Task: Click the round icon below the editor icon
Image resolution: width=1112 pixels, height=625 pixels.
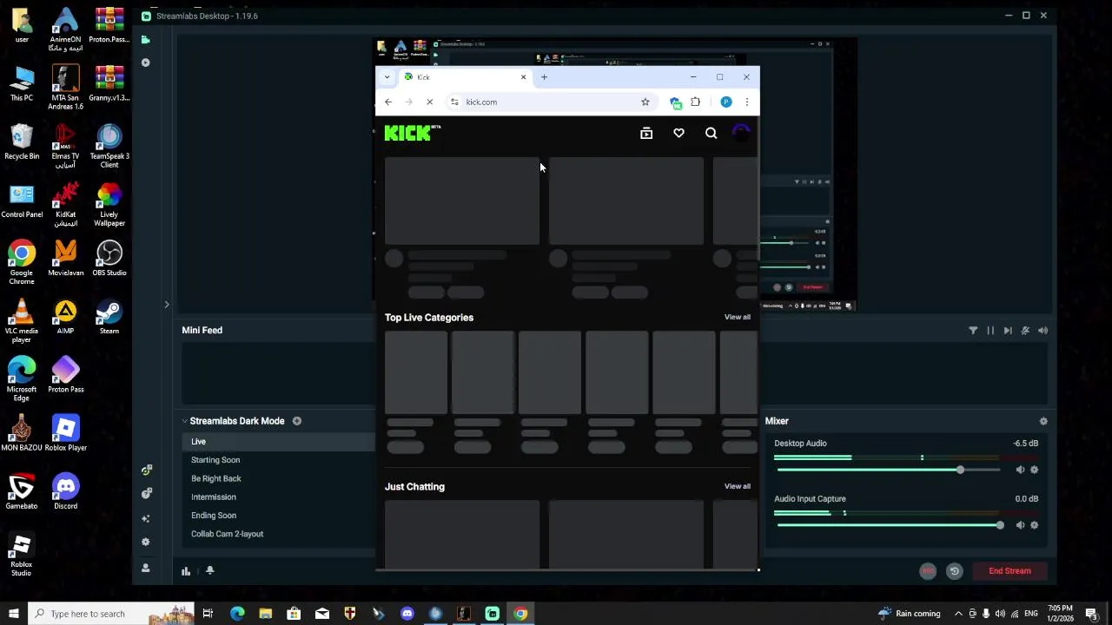Action: (x=145, y=62)
